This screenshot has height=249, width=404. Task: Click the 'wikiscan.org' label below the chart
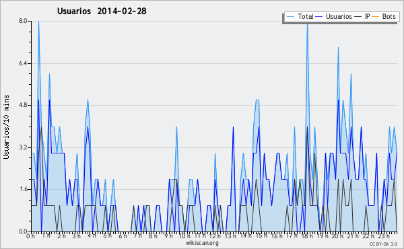pos(202,243)
